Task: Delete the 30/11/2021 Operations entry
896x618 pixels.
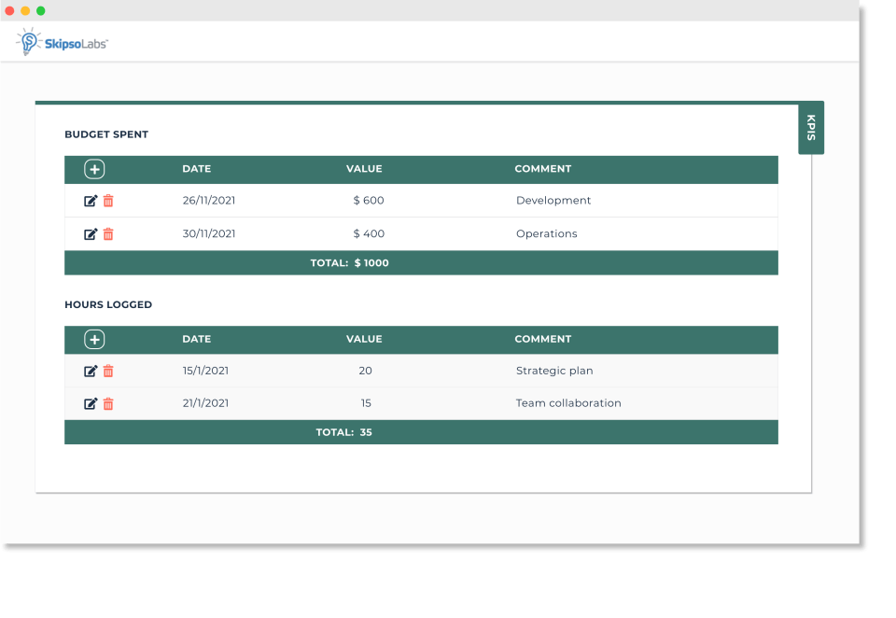Action: (x=108, y=233)
